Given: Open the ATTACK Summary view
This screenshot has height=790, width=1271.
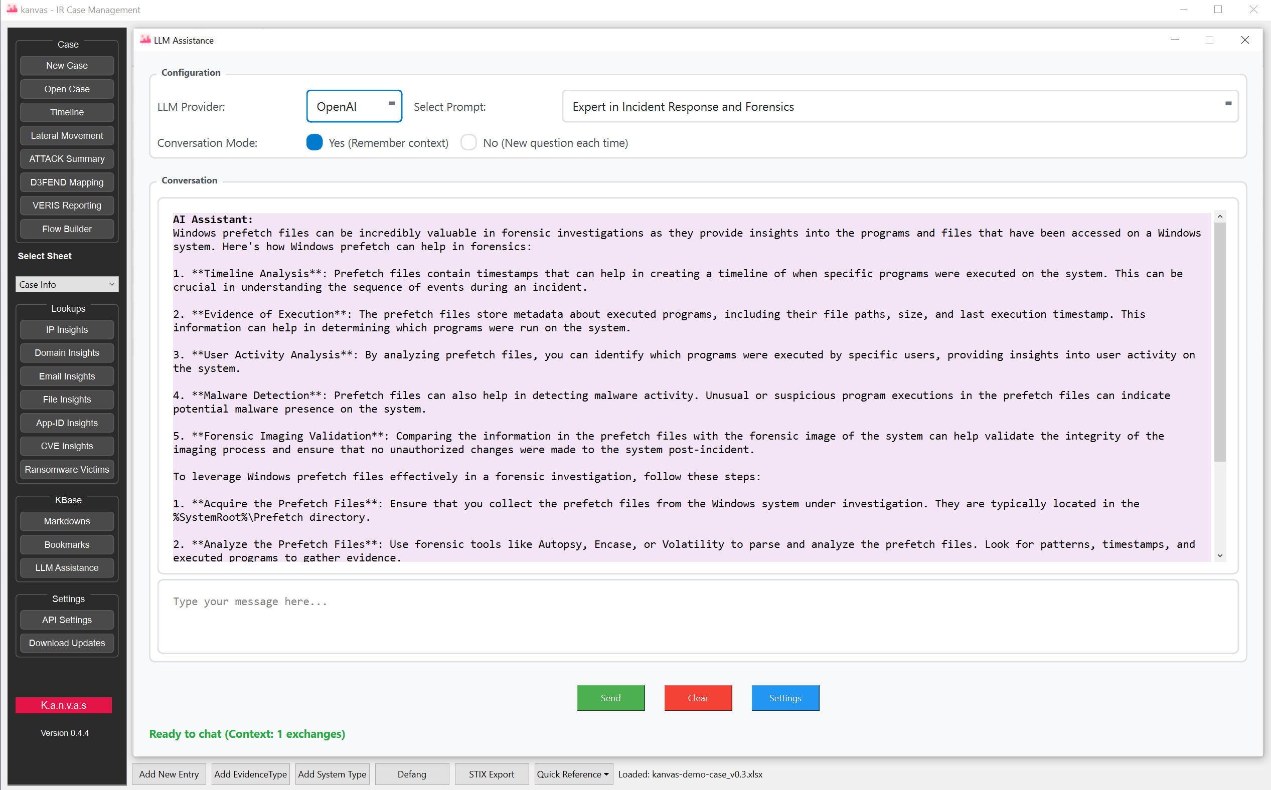Looking at the screenshot, I should 67,159.
